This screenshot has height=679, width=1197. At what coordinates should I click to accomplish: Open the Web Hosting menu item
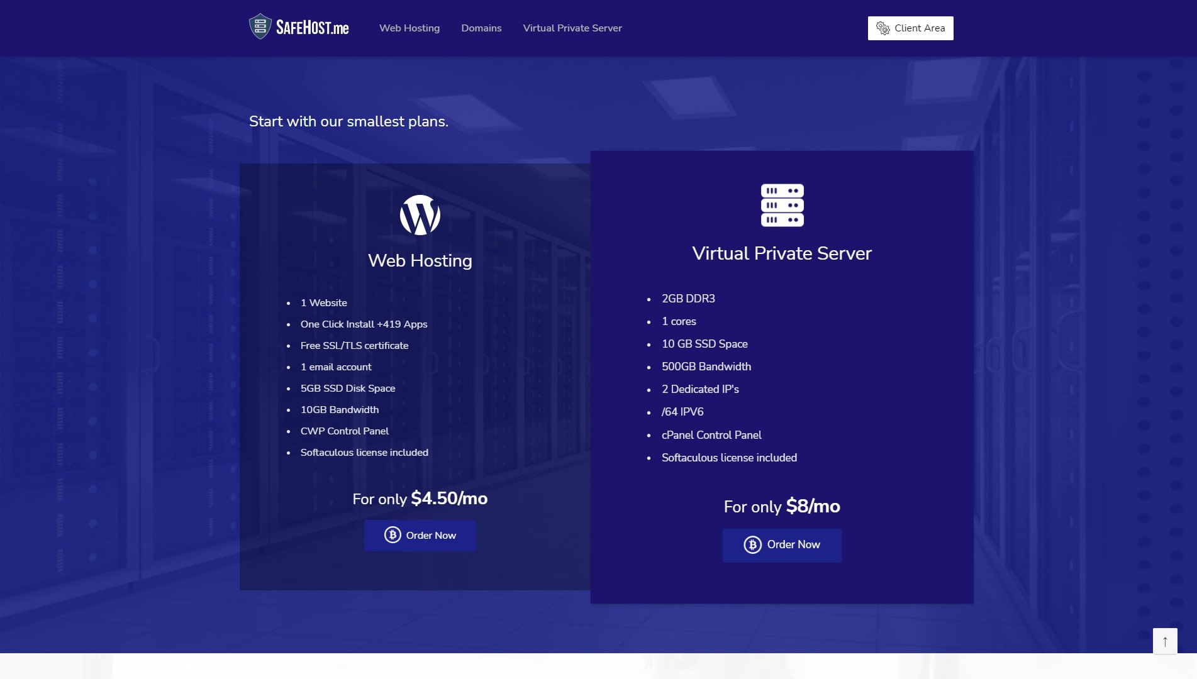click(409, 28)
